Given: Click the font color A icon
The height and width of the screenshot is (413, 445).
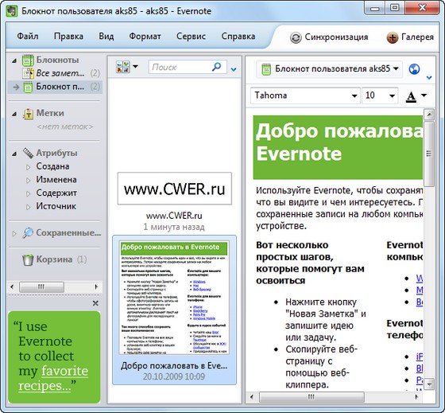Looking at the screenshot, I should pyautogui.click(x=411, y=96).
